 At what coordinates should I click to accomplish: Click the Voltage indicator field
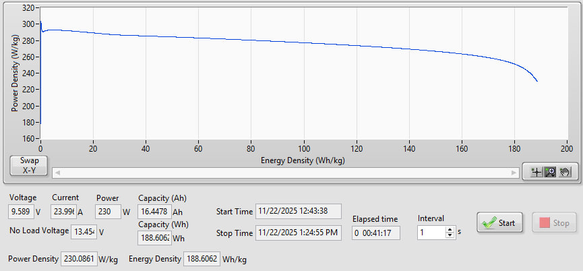(x=21, y=212)
